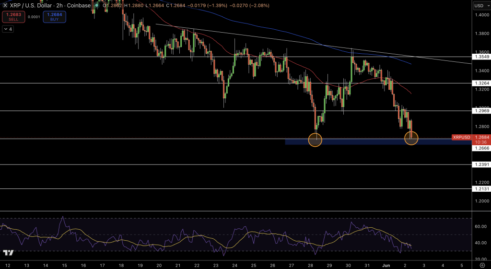Click date 23 on the time axis
Image resolution: width=491 pixels, height=269 pixels.
point(216,265)
